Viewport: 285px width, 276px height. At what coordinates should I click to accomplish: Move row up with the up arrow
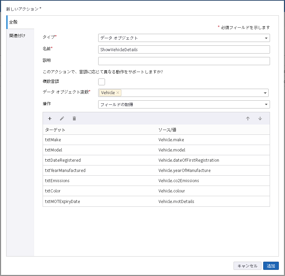click(248, 119)
